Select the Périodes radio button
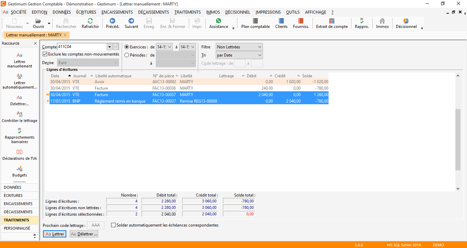The width and height of the screenshot is (467, 248). 127,55
